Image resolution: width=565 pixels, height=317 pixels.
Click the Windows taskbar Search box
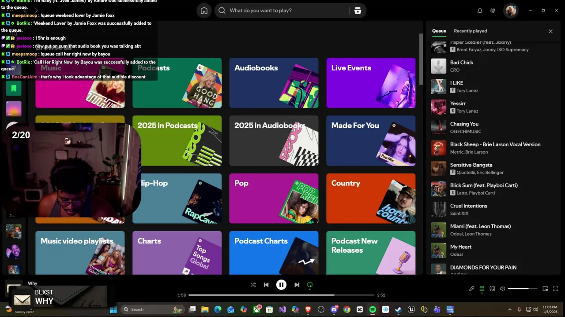click(x=152, y=310)
